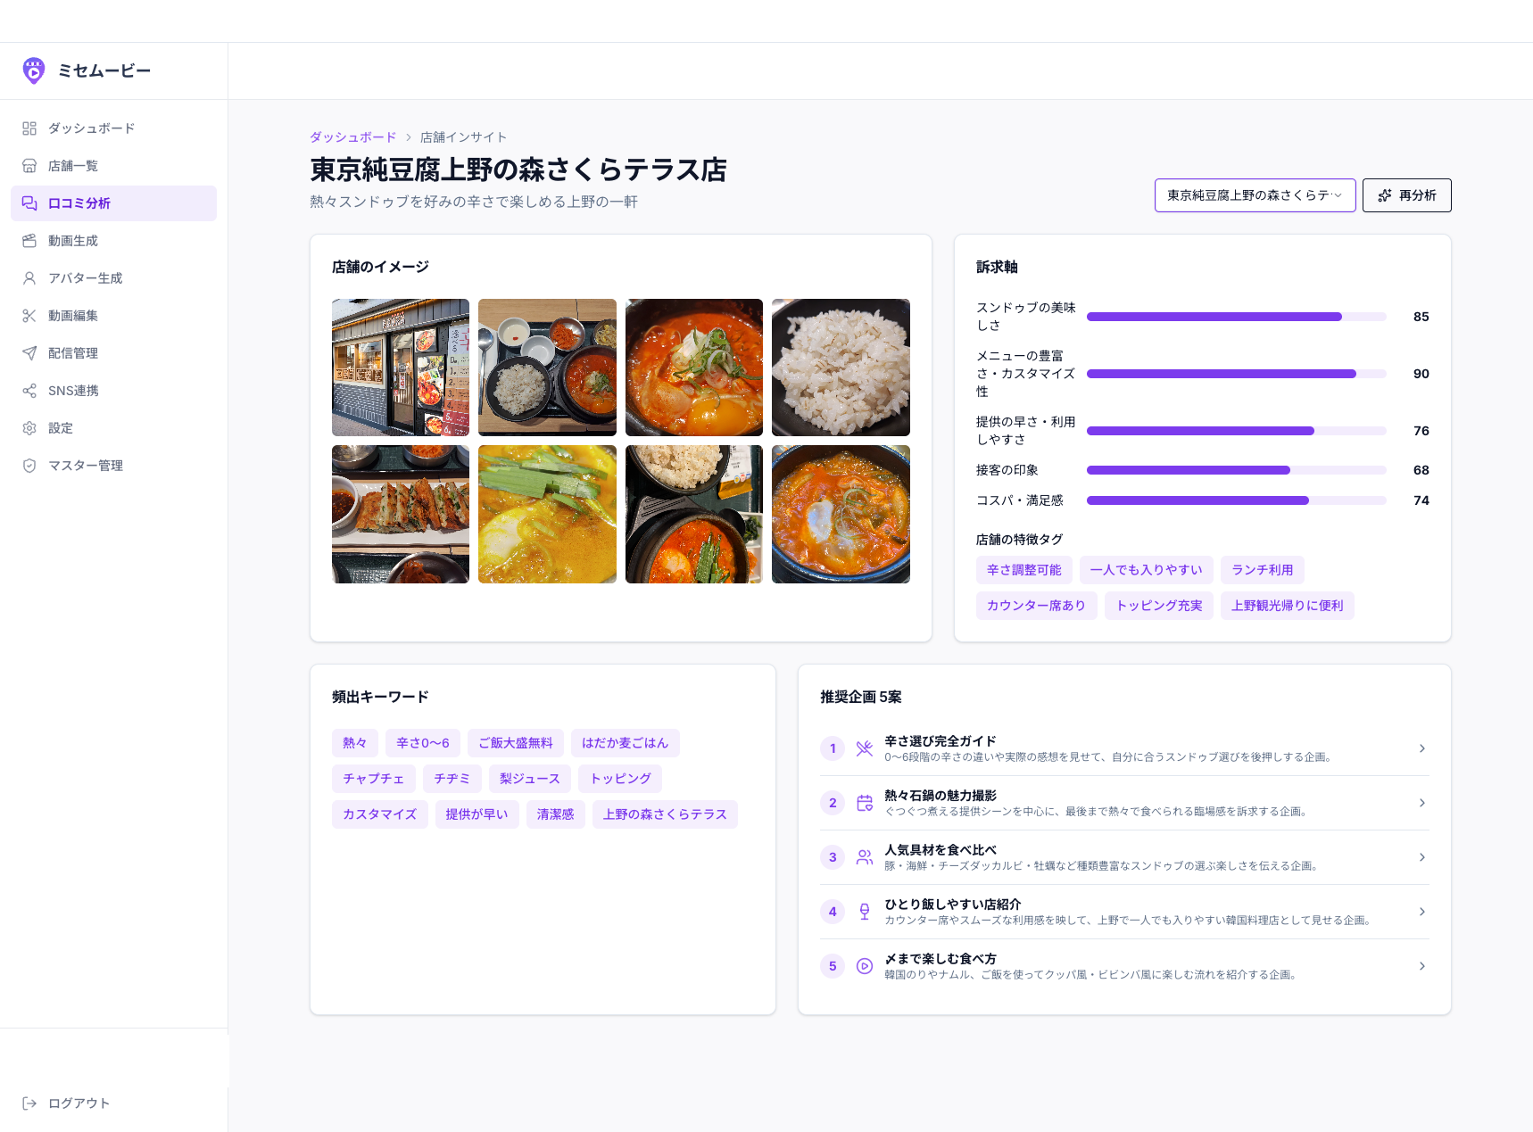The height and width of the screenshot is (1132, 1533).
Task: Click number badge 3 in 推奨企画 list
Action: 833,857
